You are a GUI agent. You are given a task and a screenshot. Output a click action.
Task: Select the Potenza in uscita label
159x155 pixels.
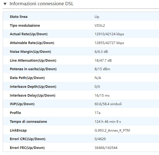(33, 69)
